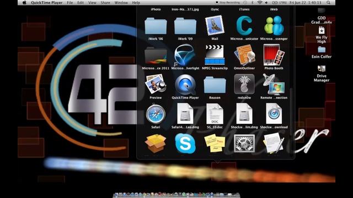
Task: Open the Help menu
Action: pyautogui.click(x=136, y=3)
